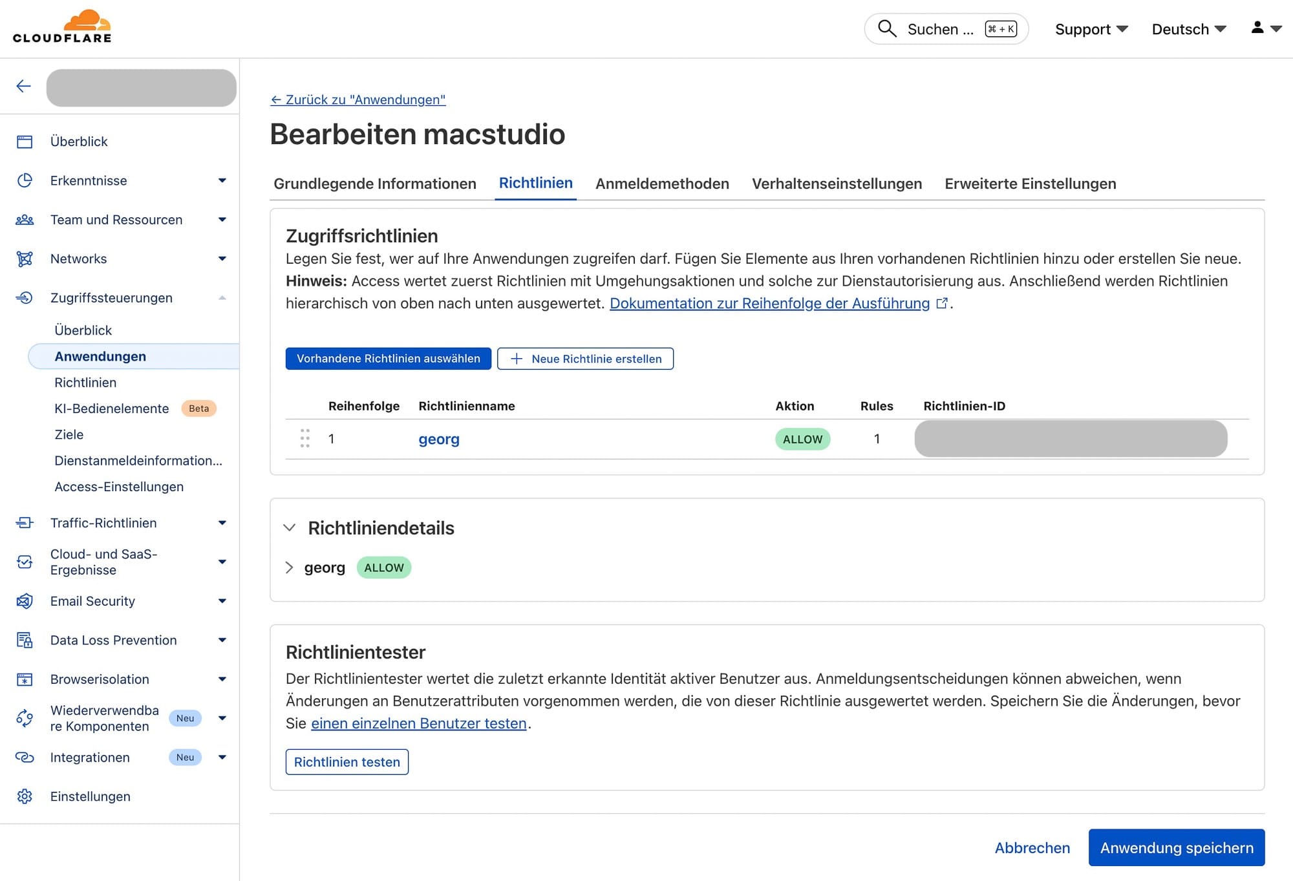Click the back arrow icon in sidebar
1293x881 pixels.
tap(24, 87)
